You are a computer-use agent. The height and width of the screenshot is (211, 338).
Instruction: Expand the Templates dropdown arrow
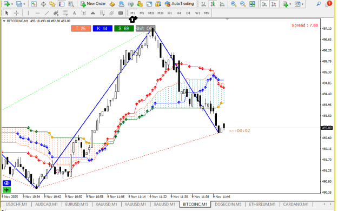click(x=302, y=4)
